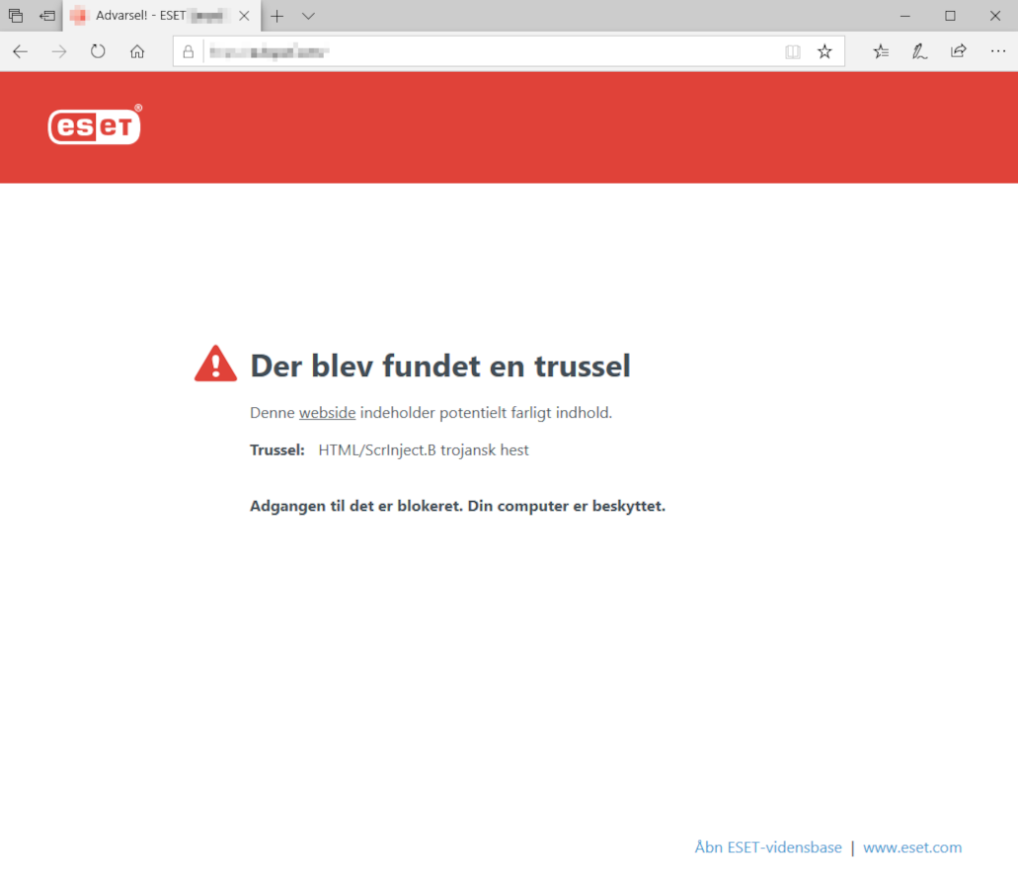Share the current page
Screen dimensions: 1018x892
[958, 51]
